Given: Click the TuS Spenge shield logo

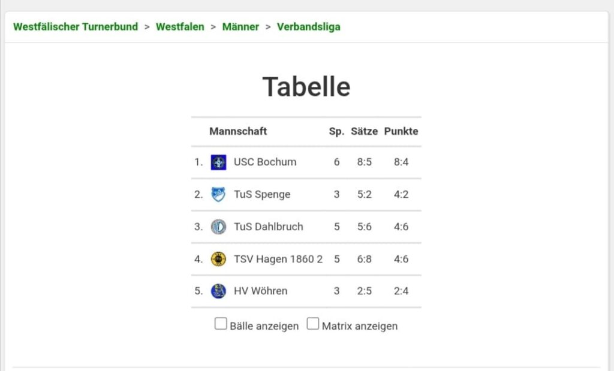Looking at the screenshot, I should (218, 195).
